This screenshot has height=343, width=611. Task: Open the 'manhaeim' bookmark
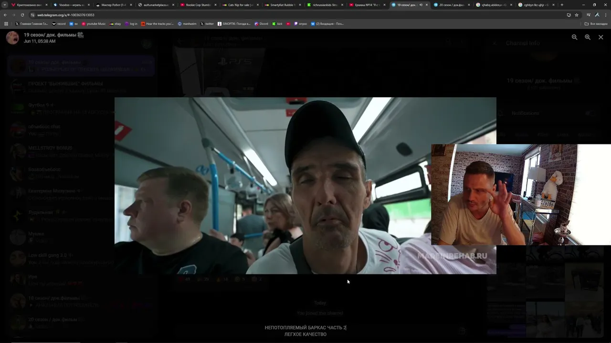coord(187,24)
